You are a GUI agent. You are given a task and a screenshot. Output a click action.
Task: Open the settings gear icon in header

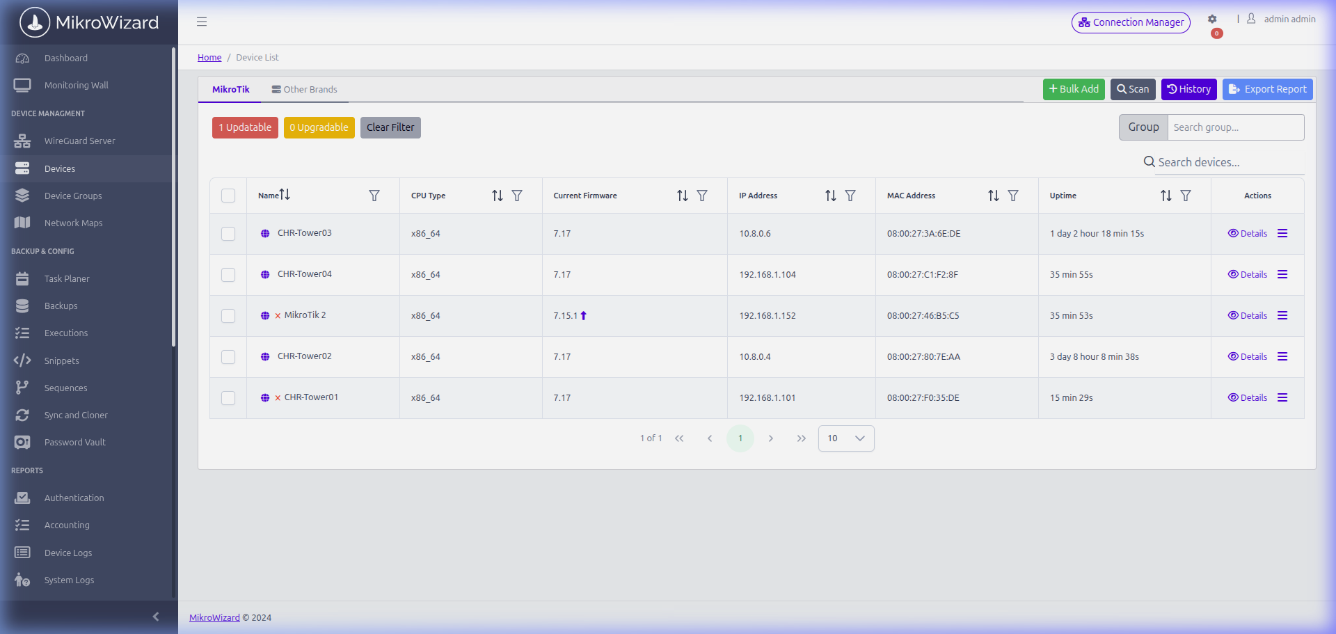coord(1212,19)
